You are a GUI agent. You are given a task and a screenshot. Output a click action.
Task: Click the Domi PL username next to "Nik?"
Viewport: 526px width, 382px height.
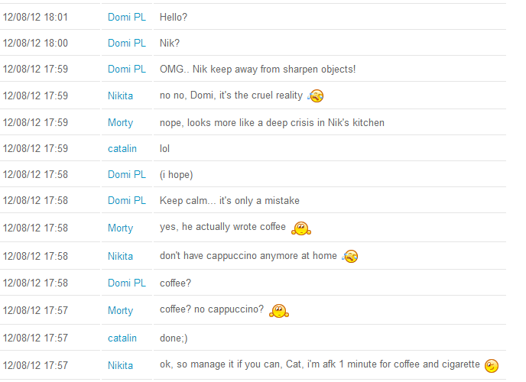pos(126,43)
